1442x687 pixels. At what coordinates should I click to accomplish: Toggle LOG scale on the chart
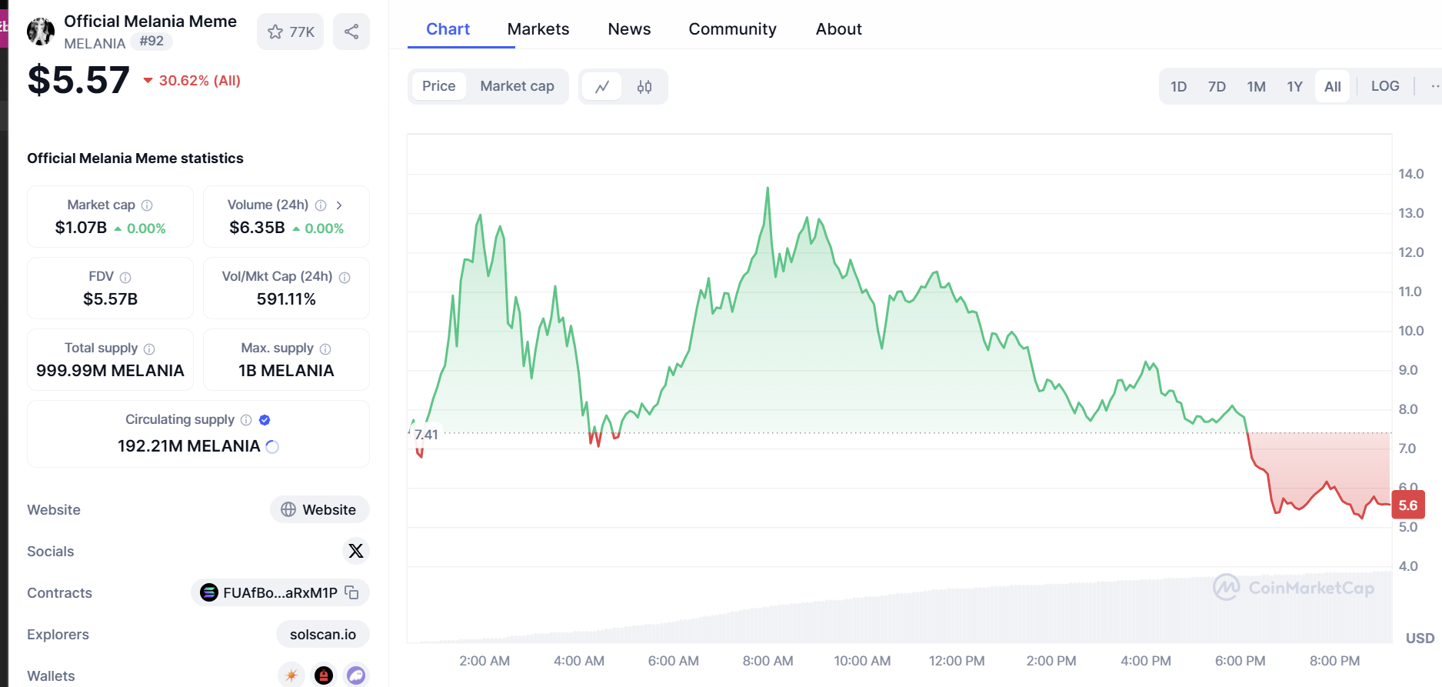1385,86
